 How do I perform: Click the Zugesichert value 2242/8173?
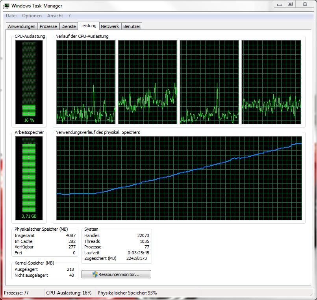pos(137,258)
